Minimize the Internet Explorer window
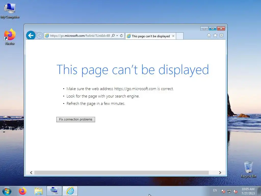261x196 pixels. point(204,29)
